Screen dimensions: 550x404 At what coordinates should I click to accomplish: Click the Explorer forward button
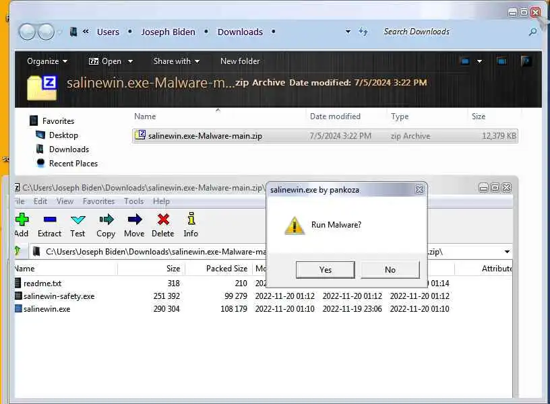tap(46, 32)
